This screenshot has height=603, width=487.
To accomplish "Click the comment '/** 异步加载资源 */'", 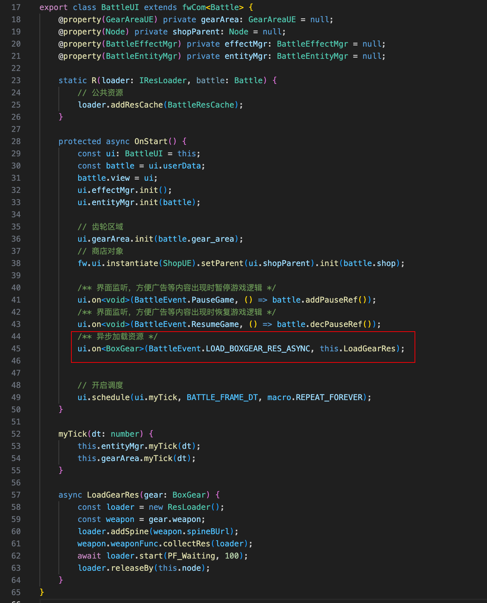I will click(x=118, y=336).
